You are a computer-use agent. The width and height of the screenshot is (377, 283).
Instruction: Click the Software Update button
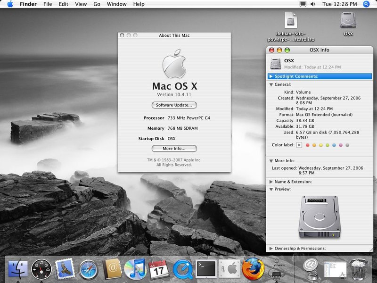(174, 105)
